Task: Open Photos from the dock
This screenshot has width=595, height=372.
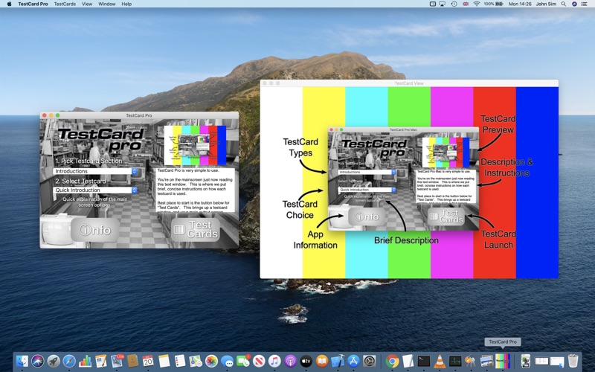Action: (x=211, y=361)
